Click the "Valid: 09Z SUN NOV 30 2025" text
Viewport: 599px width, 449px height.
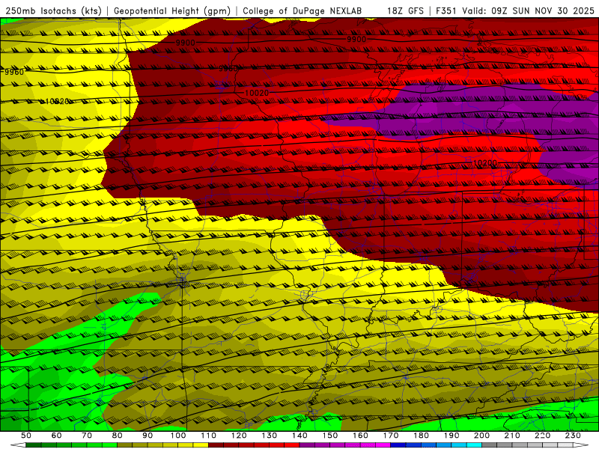[528, 10]
